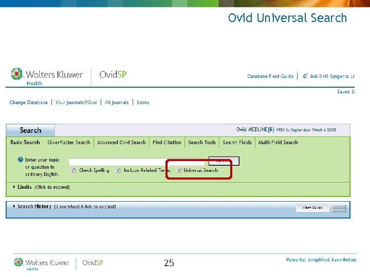Viewport: 370px width, 277px height.
Task: Click the Ask NHS Syngenta link
Action: [332, 76]
